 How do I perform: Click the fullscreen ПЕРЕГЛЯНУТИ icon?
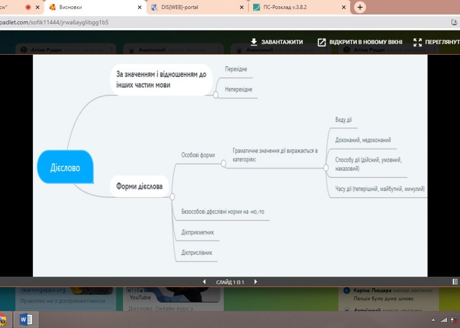(418, 42)
